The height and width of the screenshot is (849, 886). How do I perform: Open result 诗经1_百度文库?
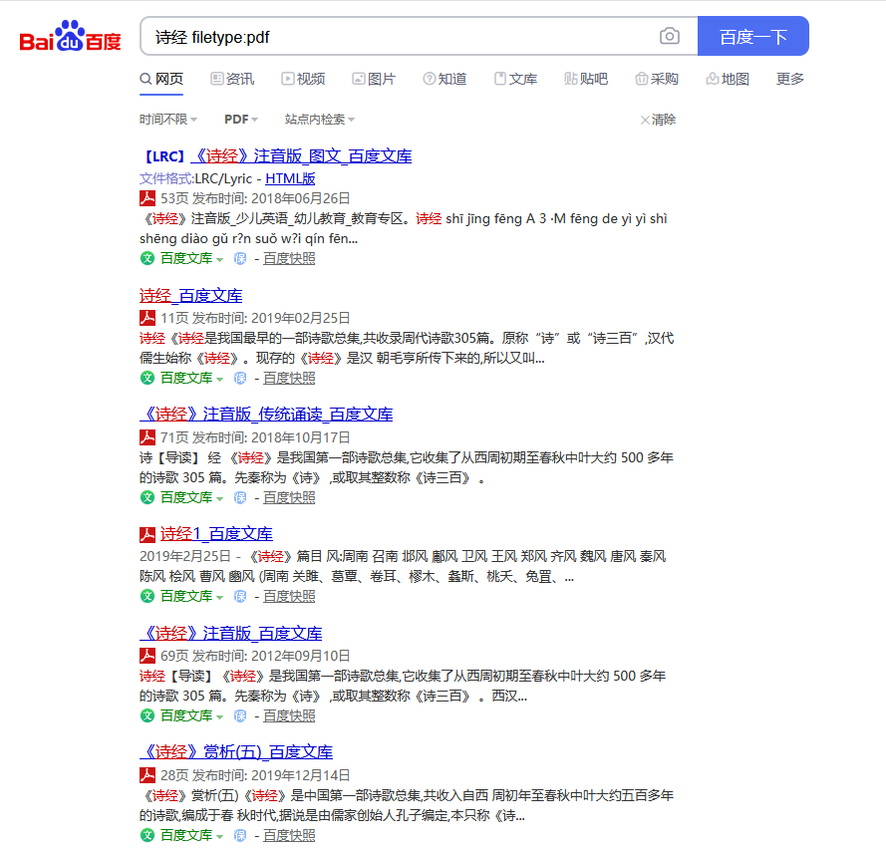[216, 534]
